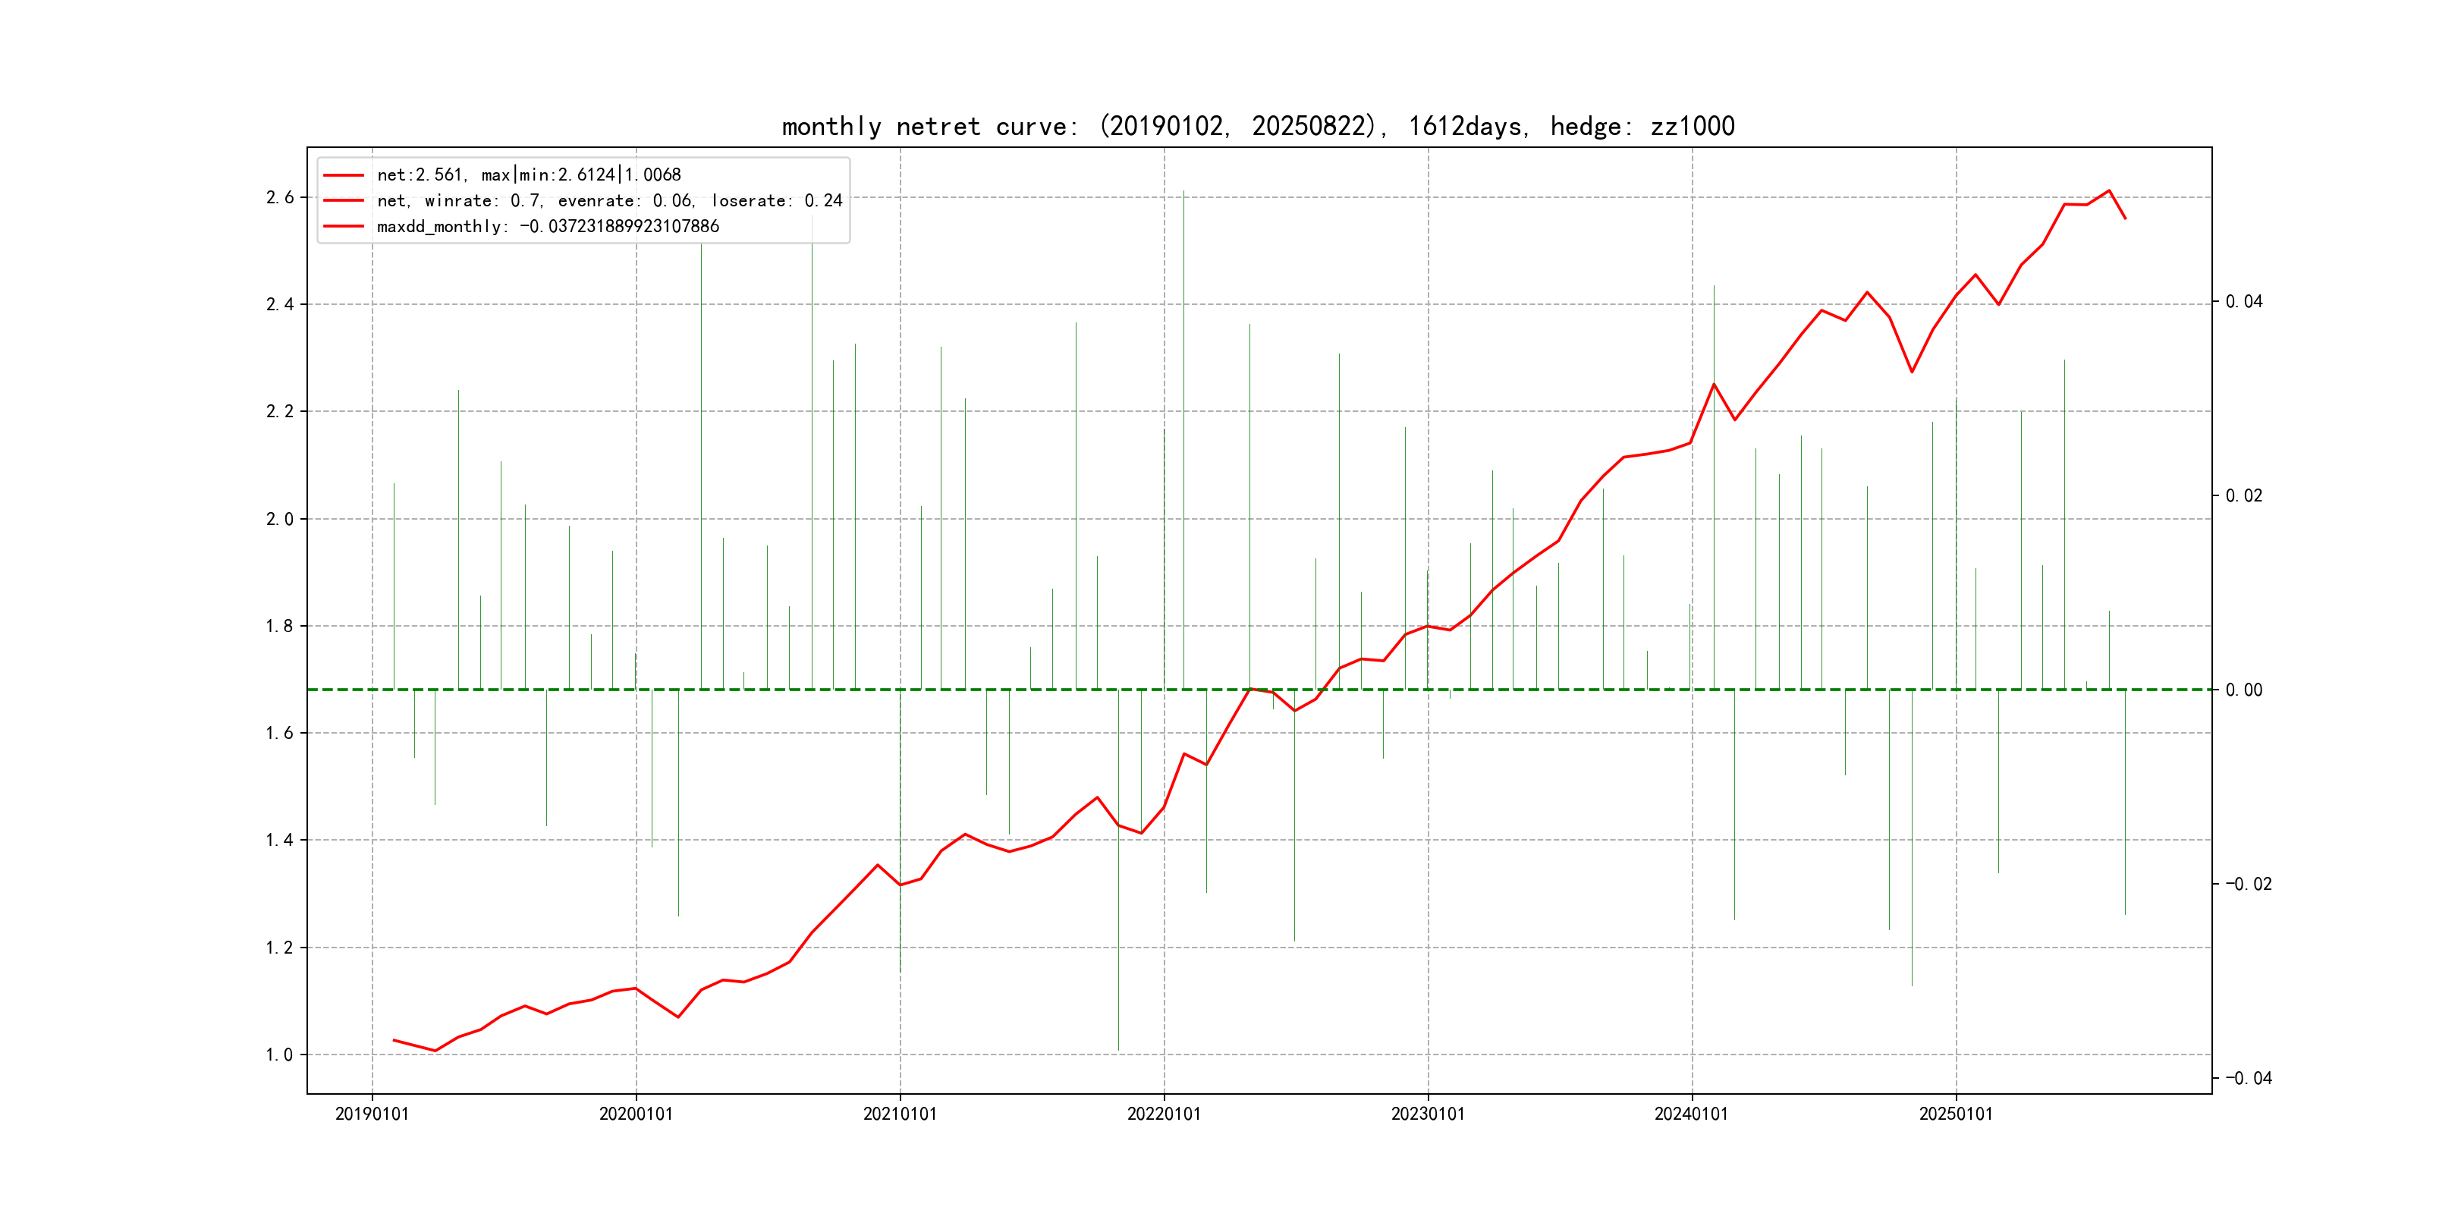Image resolution: width=2458 pixels, height=1229 pixels.
Task: Click the -0.02 right y-axis tick label
Action: tap(2249, 884)
